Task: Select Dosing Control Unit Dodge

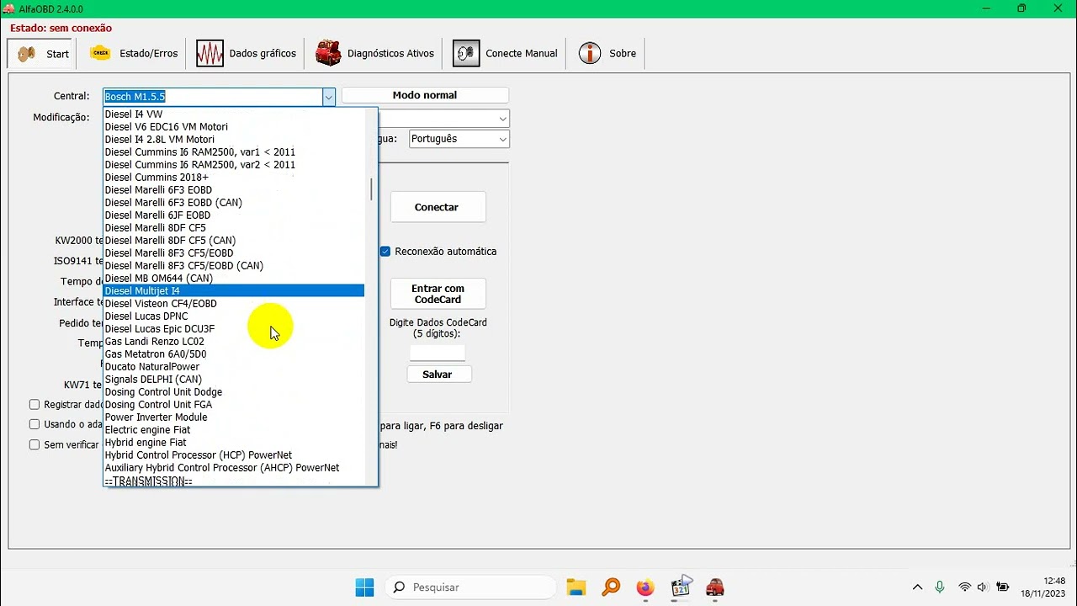Action: (x=234, y=392)
